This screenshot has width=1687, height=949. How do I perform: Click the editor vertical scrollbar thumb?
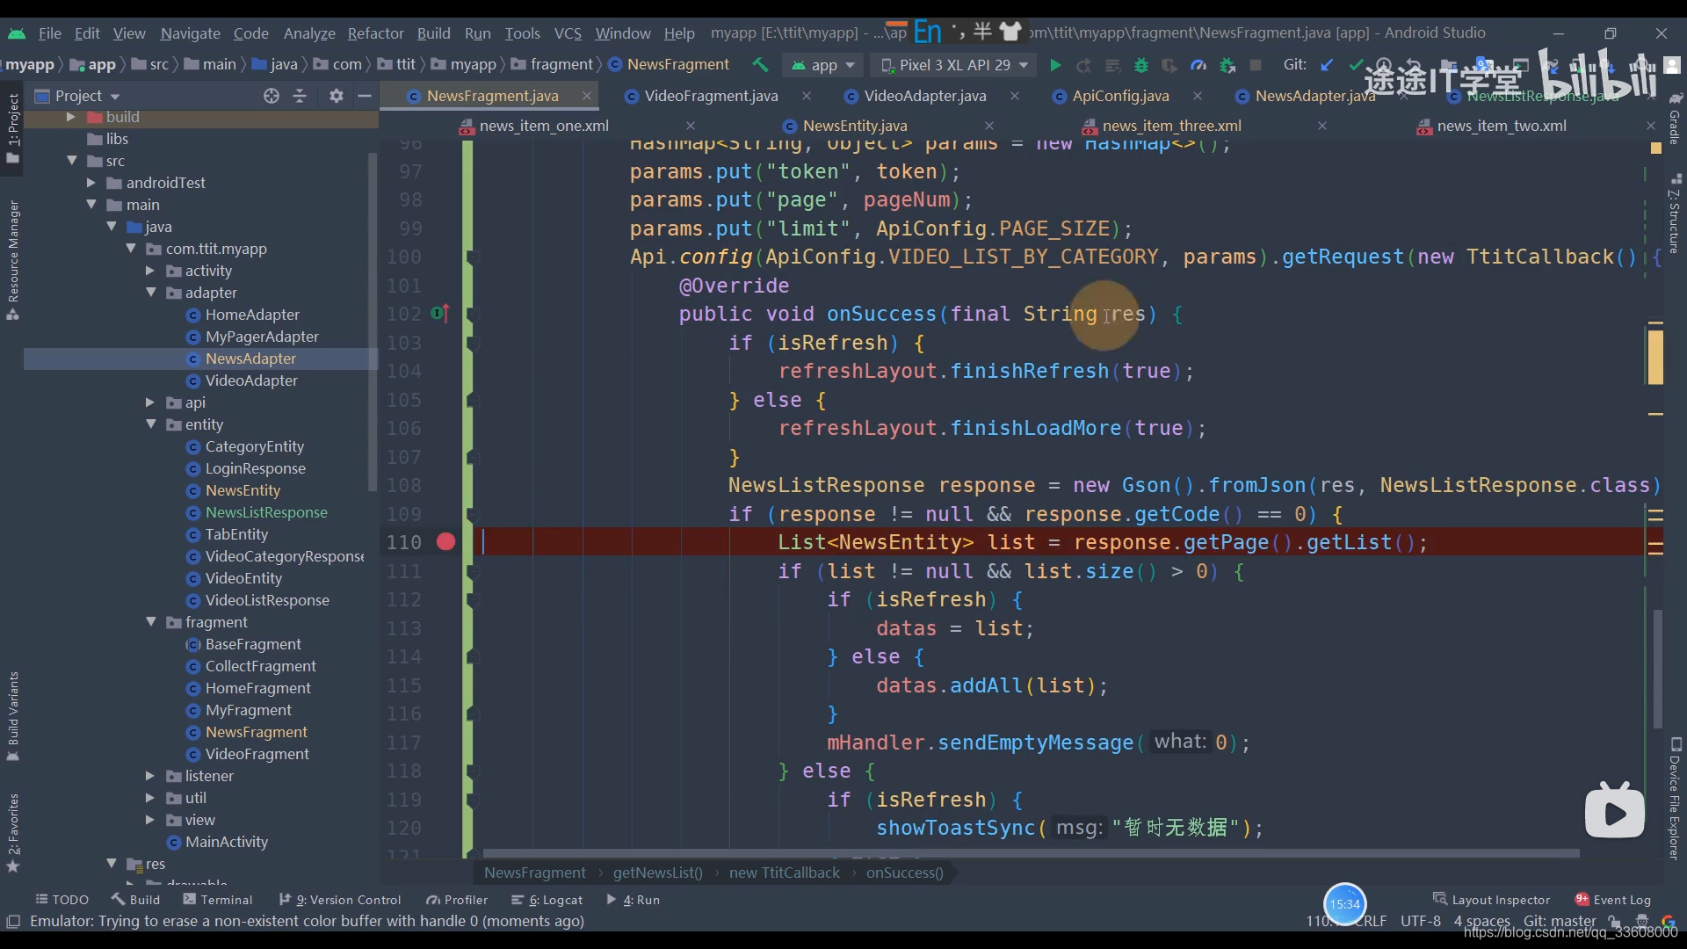(x=1657, y=670)
